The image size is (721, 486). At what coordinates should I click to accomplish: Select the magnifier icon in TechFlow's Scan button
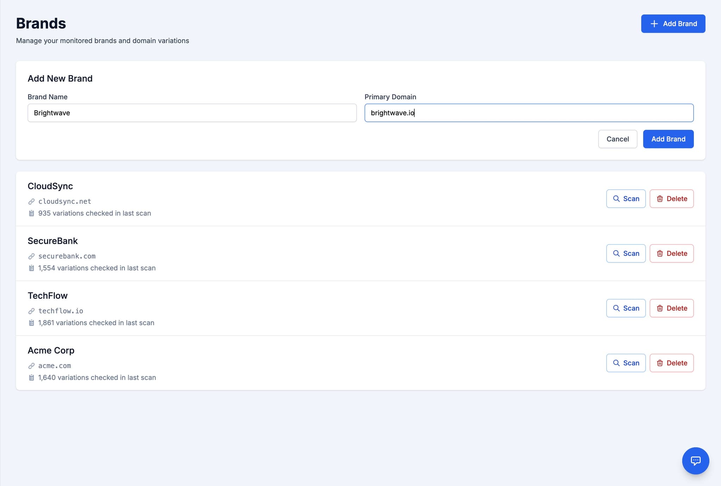[x=617, y=308]
